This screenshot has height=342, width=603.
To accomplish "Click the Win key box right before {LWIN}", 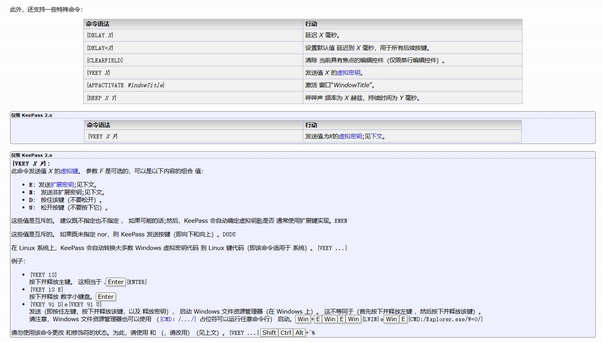I will tap(353, 319).
